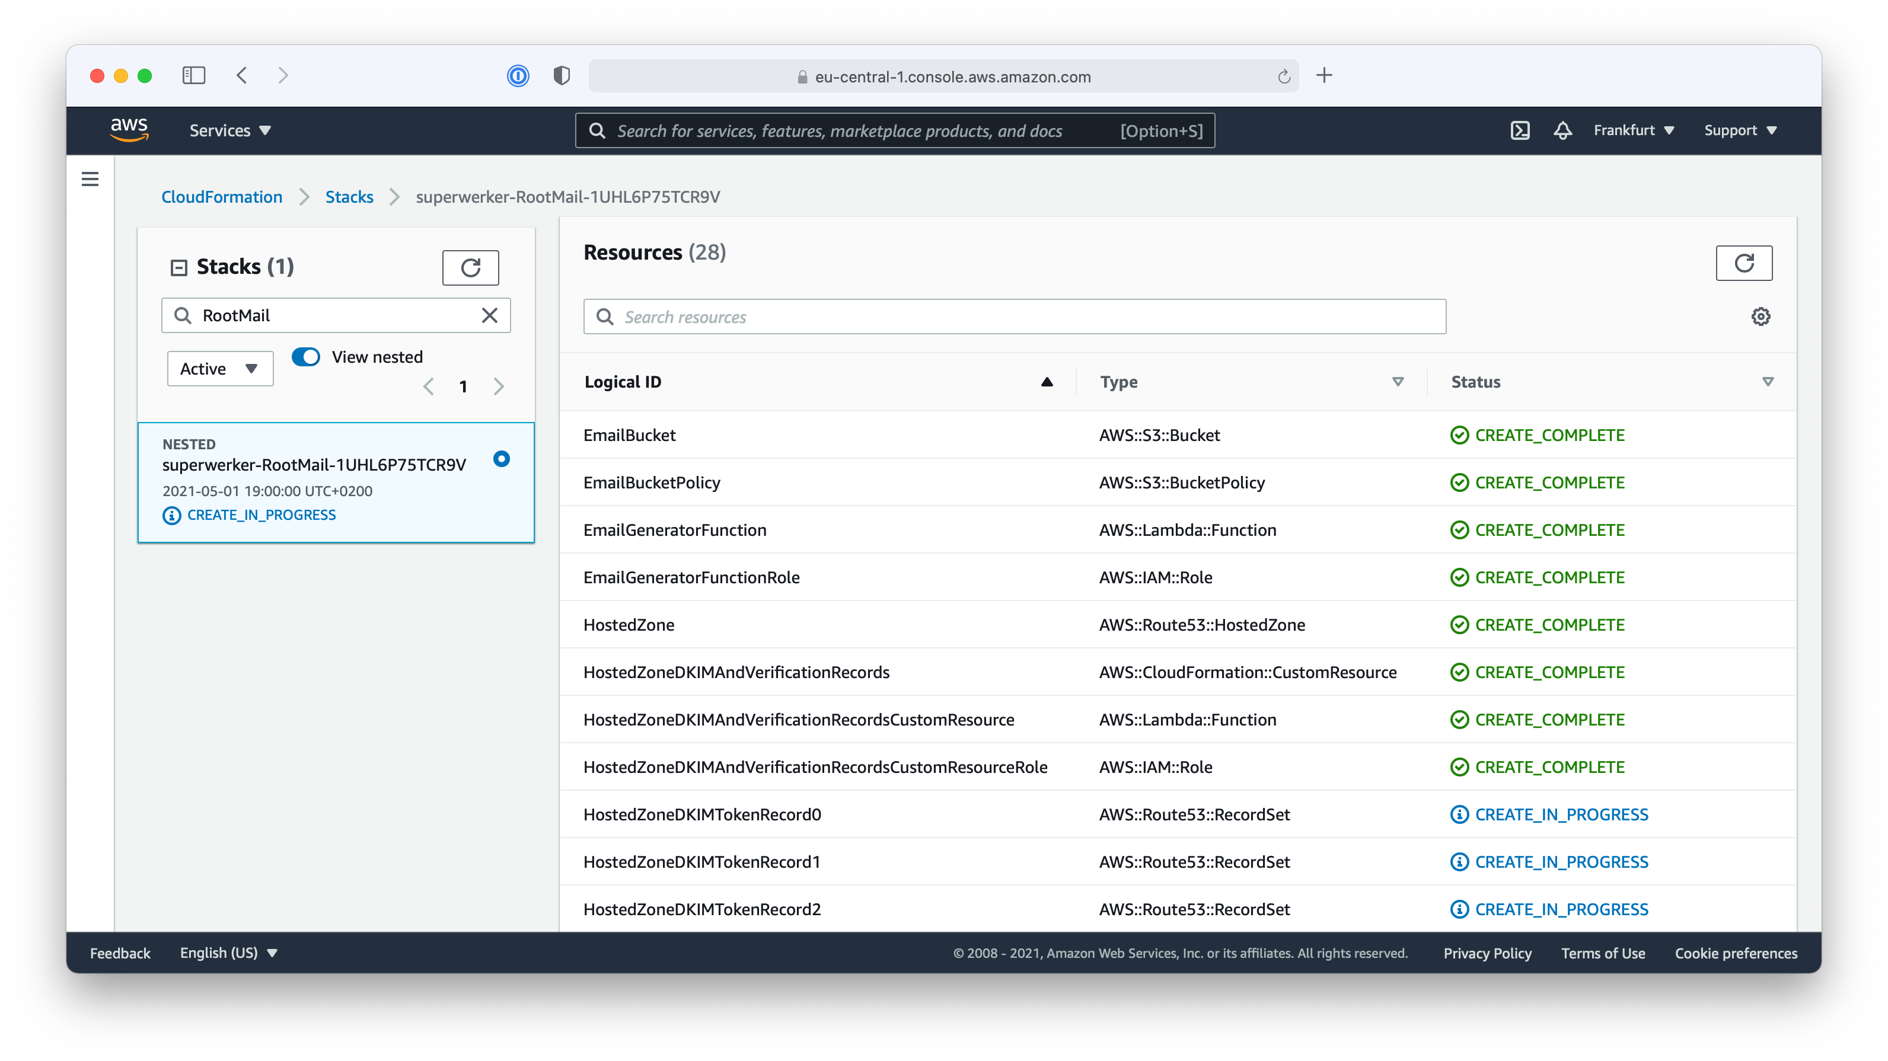This screenshot has height=1061, width=1888.
Task: Click HostedZoneDKIMAndVerificationRecordsCustomResource logical ID
Action: [x=798, y=720]
